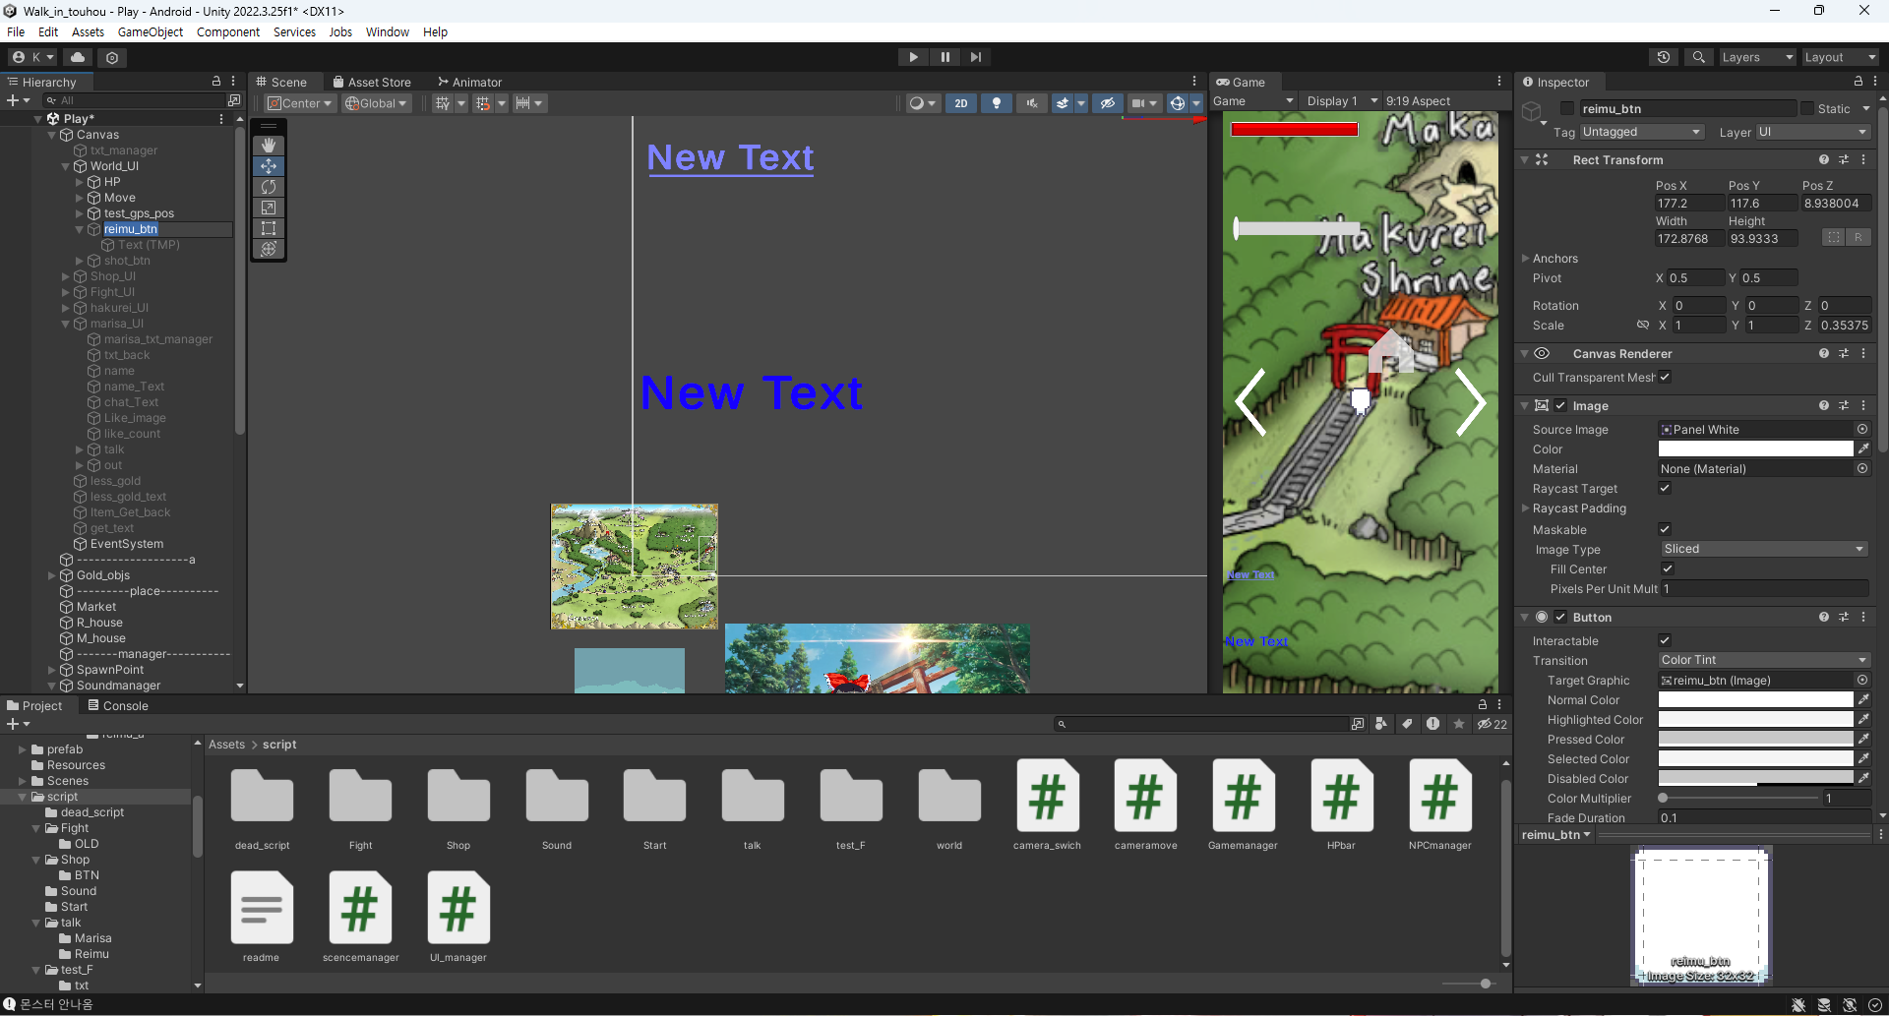
Task: Disable the Image component checkbox
Action: point(1560,405)
